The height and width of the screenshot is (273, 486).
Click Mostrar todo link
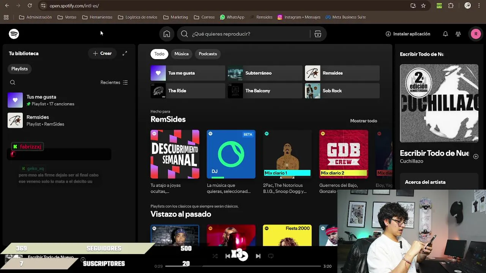tap(363, 121)
